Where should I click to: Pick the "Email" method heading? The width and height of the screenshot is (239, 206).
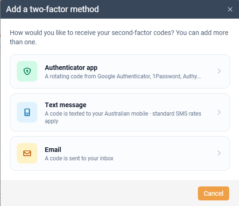coord(53,150)
